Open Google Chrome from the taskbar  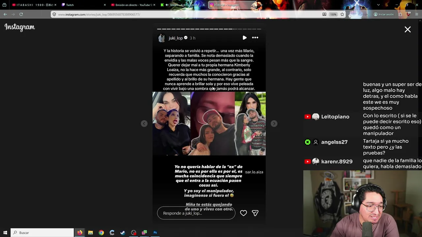(101, 233)
